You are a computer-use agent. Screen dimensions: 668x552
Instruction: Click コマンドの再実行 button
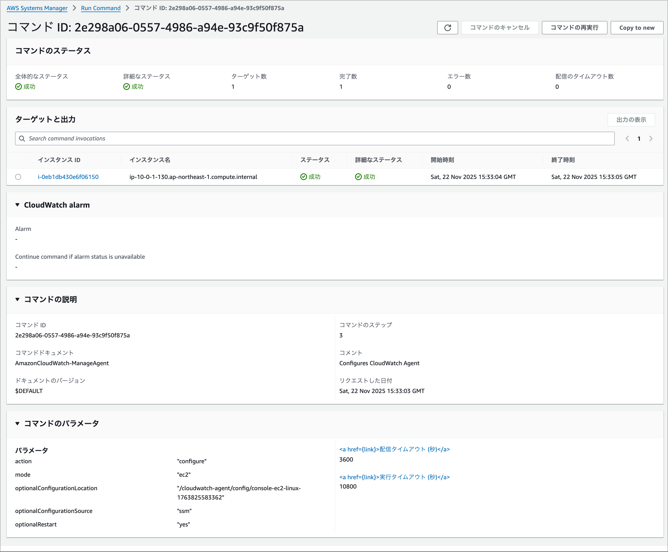pos(574,28)
